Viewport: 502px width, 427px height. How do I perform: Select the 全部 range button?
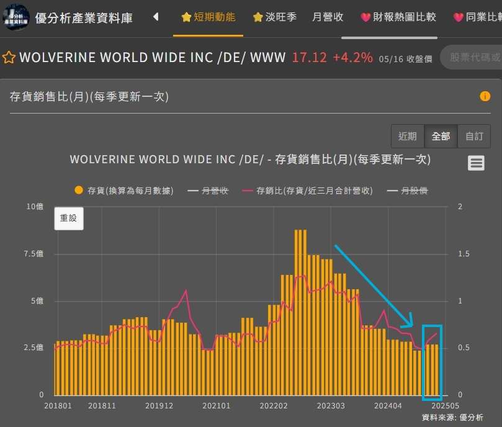pyautogui.click(x=441, y=136)
